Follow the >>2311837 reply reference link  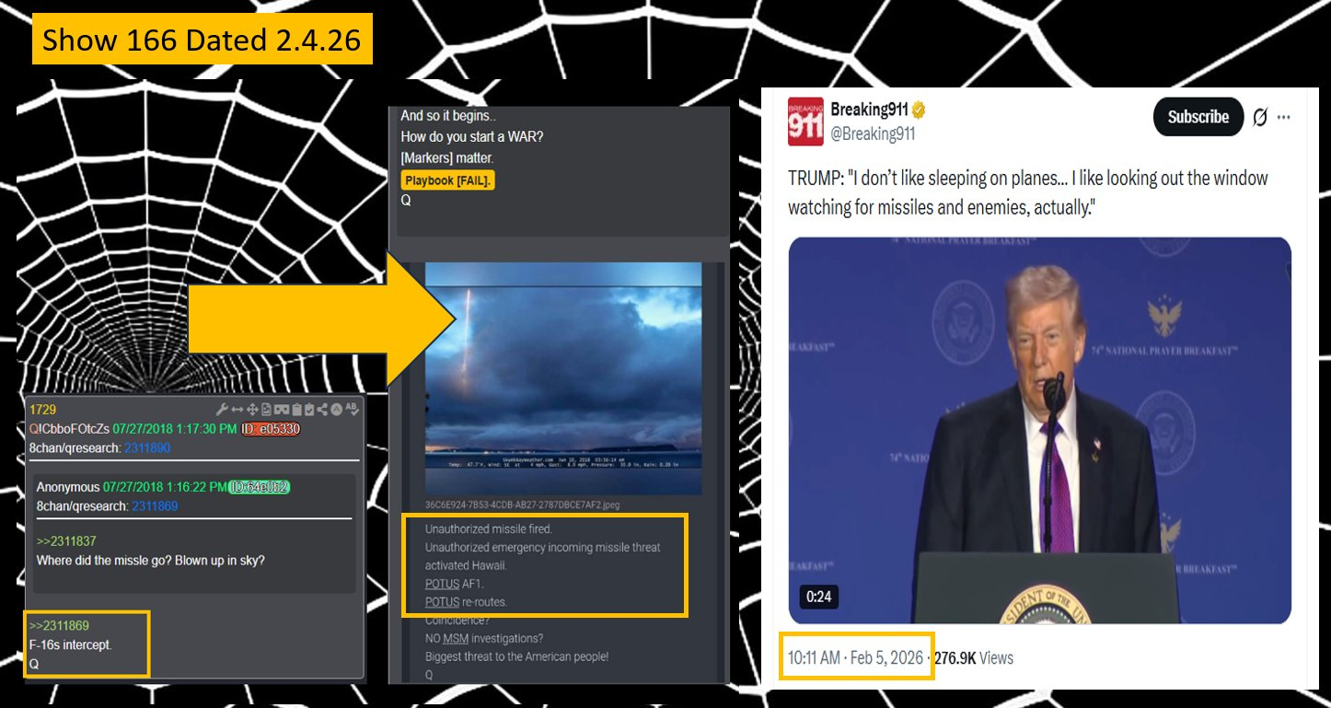click(66, 541)
